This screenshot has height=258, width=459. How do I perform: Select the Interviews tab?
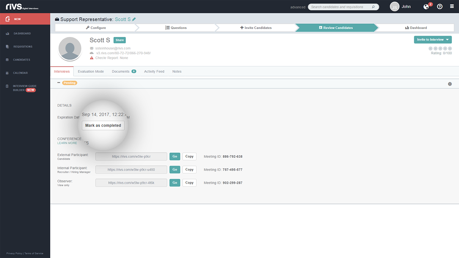click(x=62, y=71)
